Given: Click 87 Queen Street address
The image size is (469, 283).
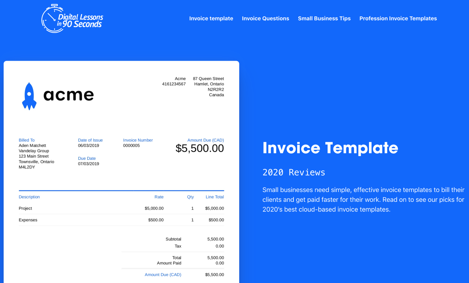Looking at the screenshot, I should tap(208, 79).
